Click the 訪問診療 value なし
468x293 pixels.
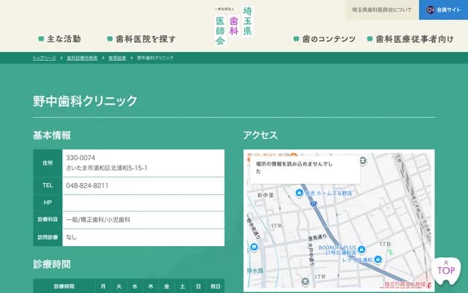point(72,237)
